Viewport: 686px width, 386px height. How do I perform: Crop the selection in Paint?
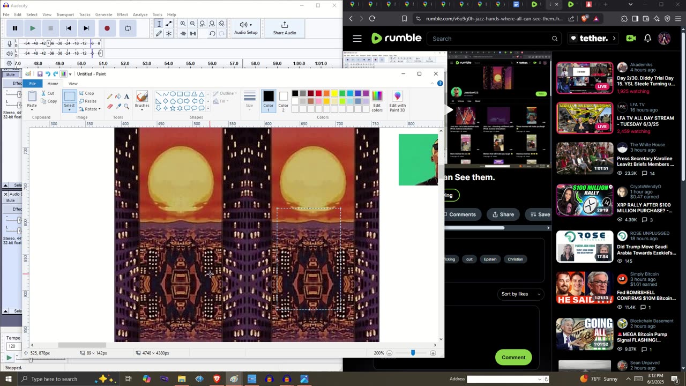click(87, 93)
